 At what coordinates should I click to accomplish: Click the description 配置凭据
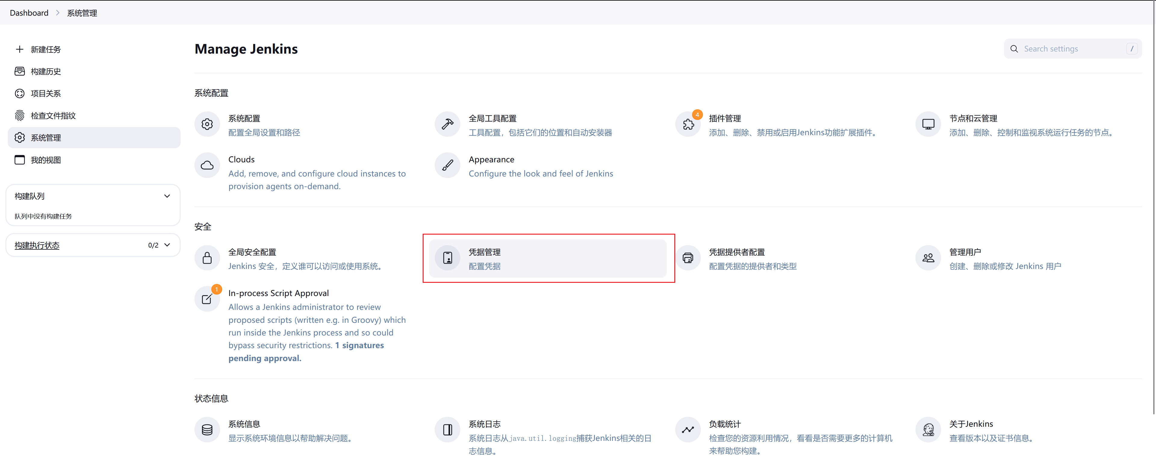point(484,266)
